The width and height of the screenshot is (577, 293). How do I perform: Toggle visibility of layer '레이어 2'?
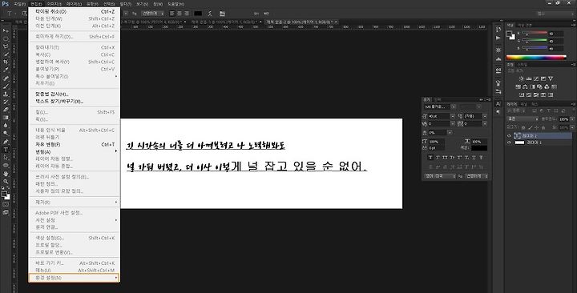click(x=510, y=135)
